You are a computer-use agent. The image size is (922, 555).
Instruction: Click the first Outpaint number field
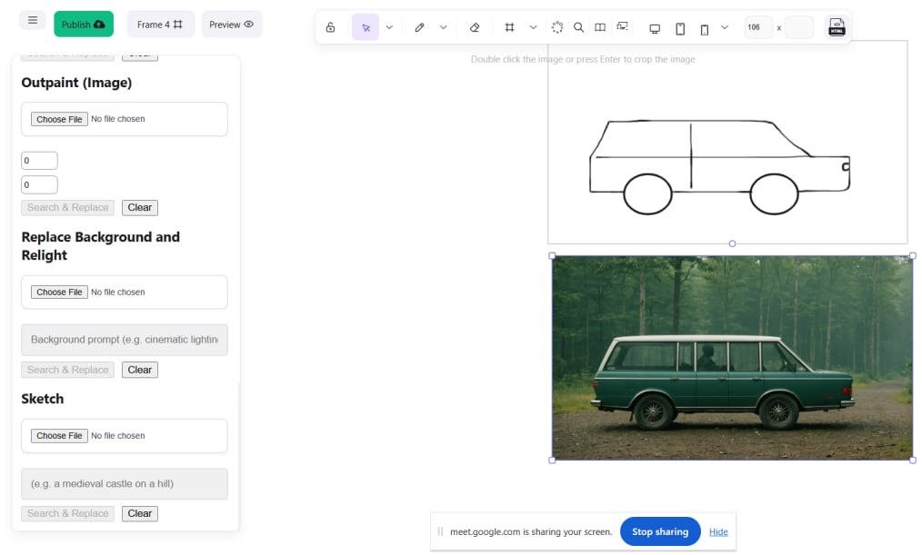(x=39, y=161)
